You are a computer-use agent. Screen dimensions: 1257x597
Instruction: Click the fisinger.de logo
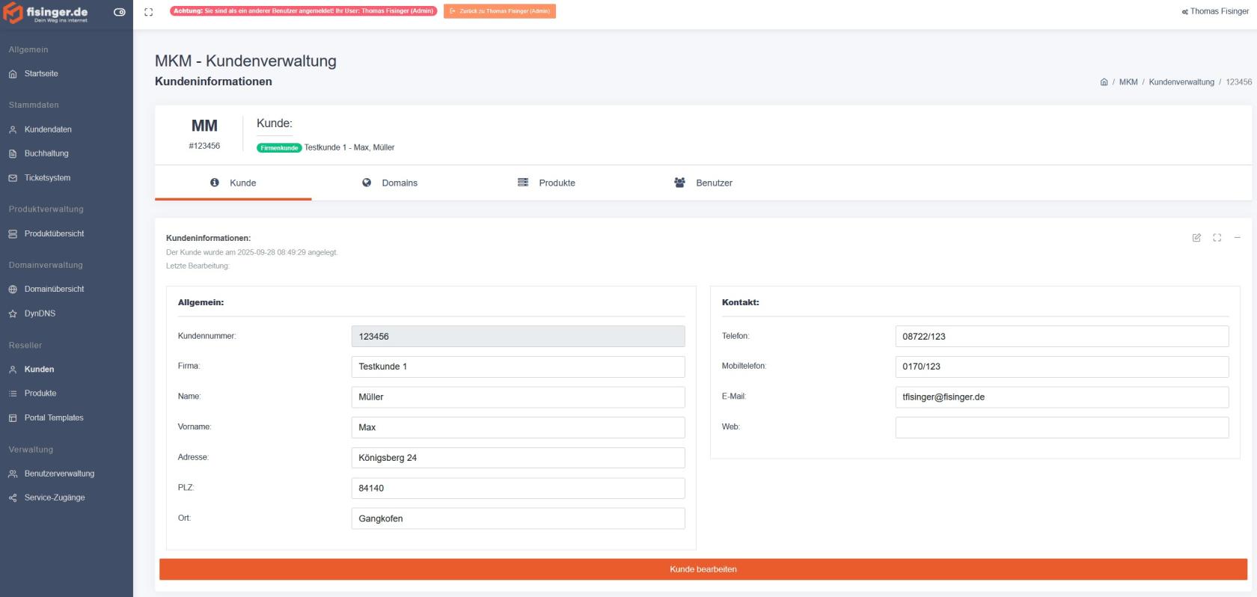pyautogui.click(x=46, y=13)
